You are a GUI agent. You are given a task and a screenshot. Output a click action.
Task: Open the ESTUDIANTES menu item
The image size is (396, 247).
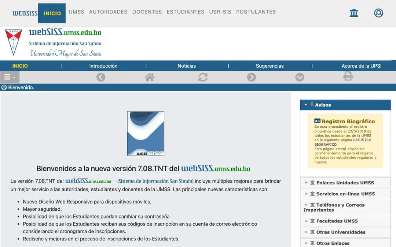(186, 12)
